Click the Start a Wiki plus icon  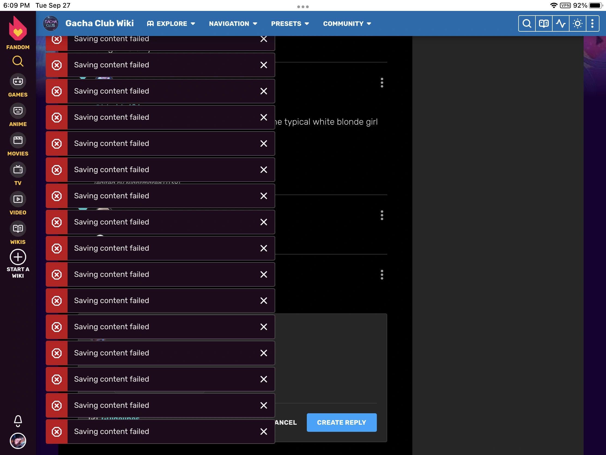(18, 257)
